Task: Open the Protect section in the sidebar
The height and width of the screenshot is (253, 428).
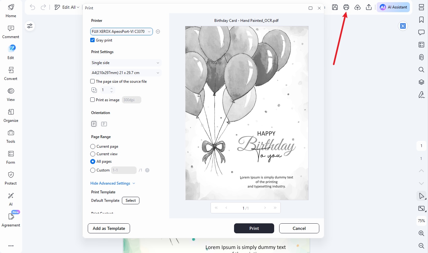Action: [11, 178]
